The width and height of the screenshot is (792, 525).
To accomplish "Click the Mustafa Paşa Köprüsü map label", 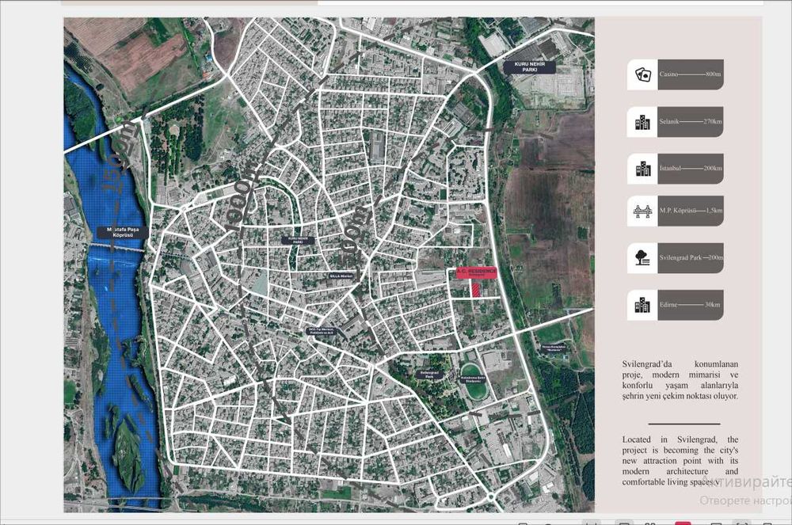I will click(x=123, y=233).
